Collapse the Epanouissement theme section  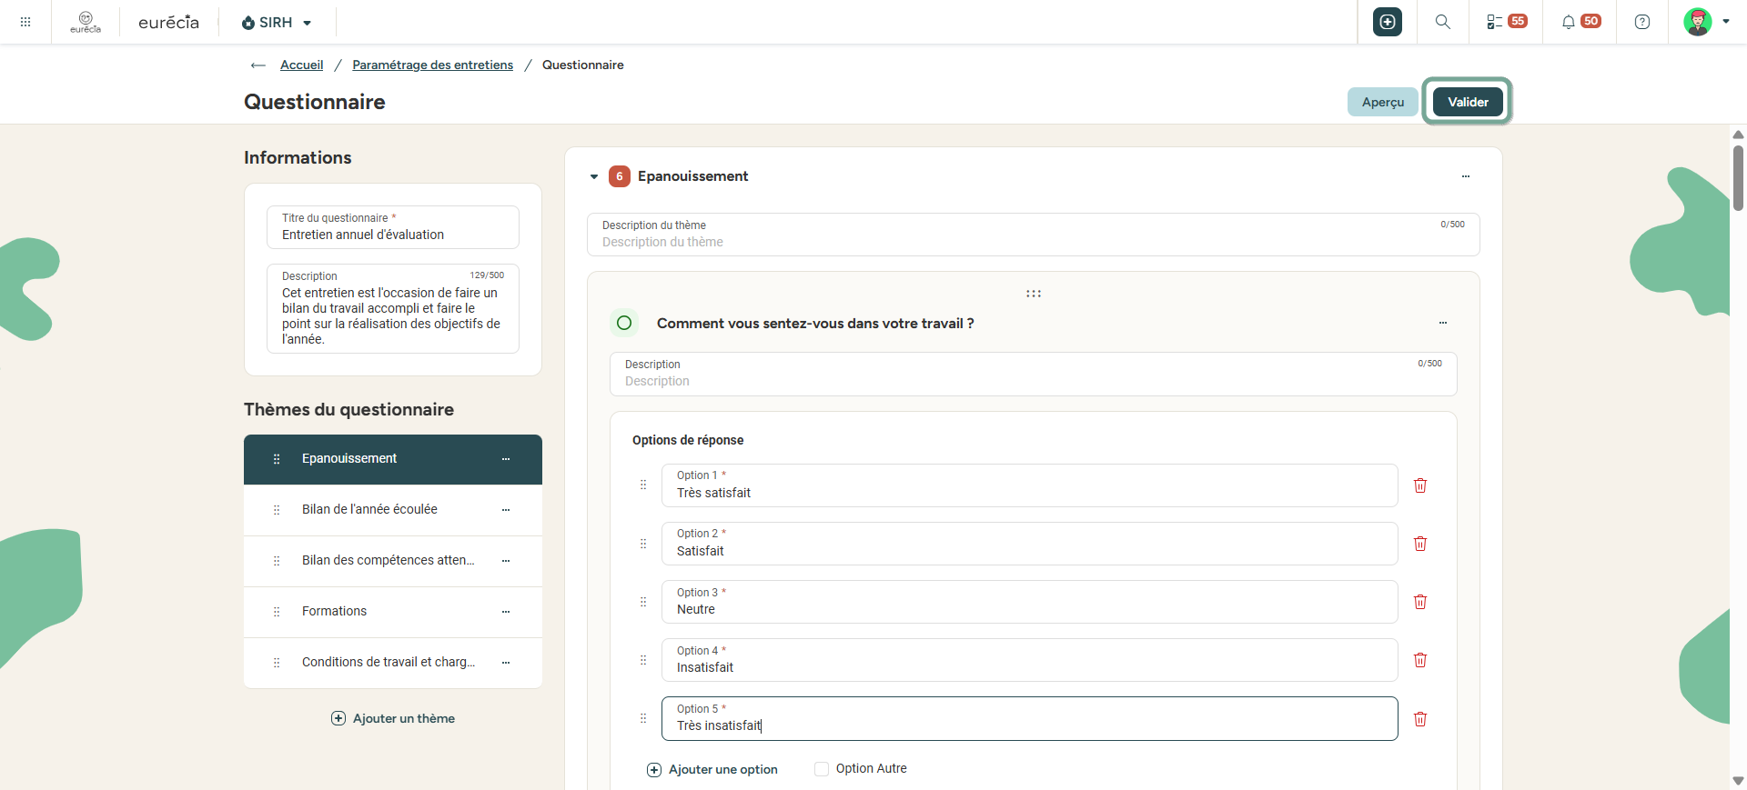tap(594, 176)
